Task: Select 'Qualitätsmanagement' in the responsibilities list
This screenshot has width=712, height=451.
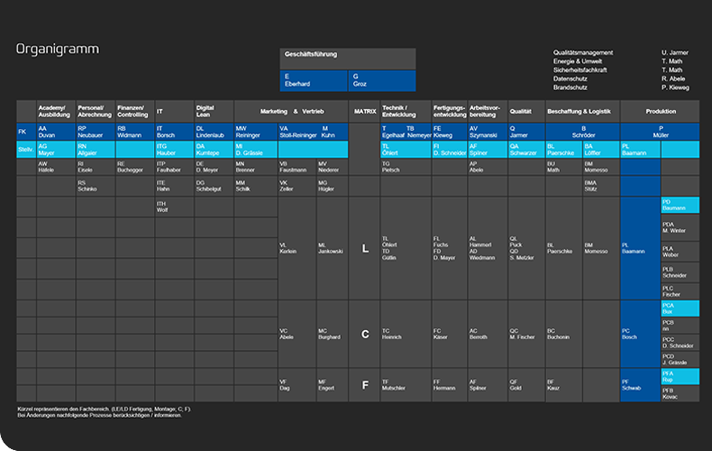Action: coord(583,52)
